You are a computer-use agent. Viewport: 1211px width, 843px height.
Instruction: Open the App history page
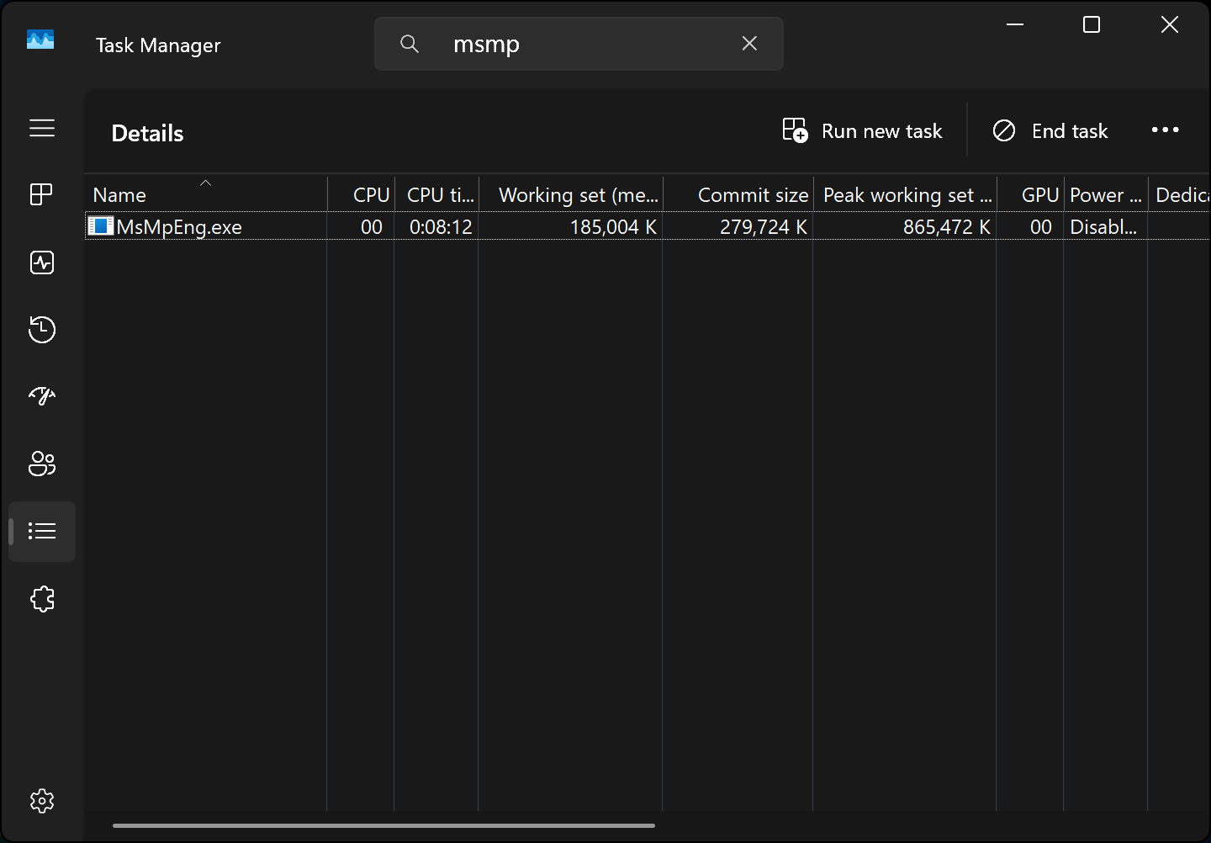(42, 330)
